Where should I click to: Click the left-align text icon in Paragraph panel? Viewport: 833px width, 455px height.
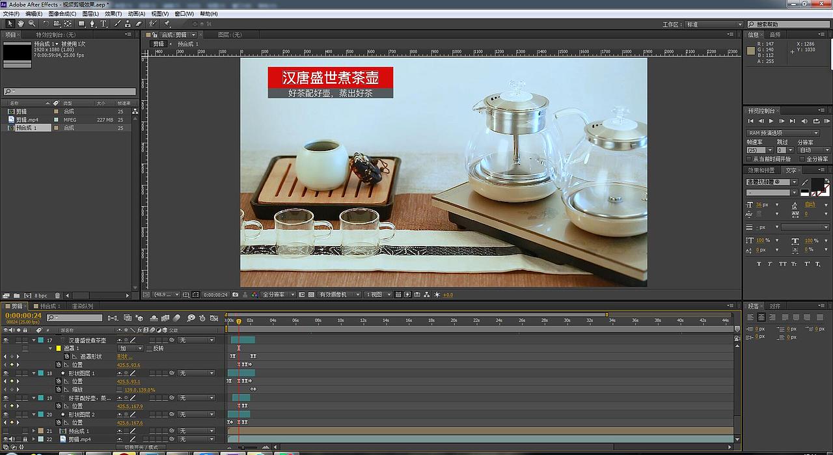[x=751, y=317]
